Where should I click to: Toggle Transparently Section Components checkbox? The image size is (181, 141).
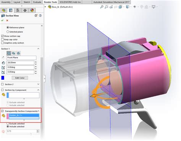click(x=2, y=111)
